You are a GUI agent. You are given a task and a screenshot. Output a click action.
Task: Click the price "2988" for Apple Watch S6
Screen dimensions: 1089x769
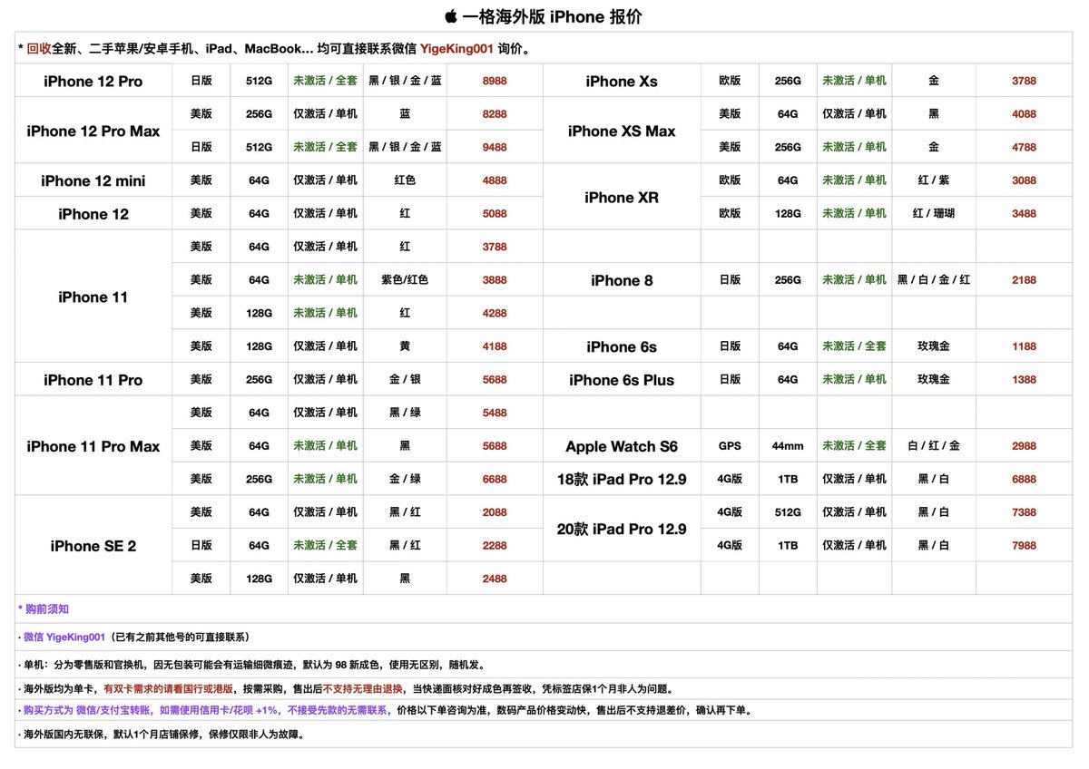click(x=1024, y=446)
